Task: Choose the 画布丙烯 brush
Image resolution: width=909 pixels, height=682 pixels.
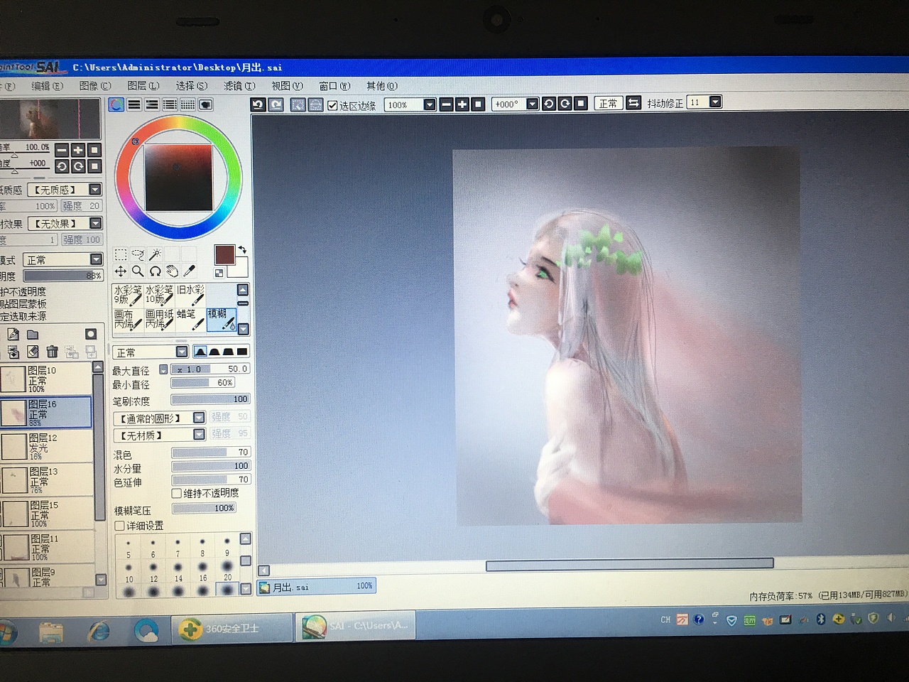Action: tap(127, 319)
